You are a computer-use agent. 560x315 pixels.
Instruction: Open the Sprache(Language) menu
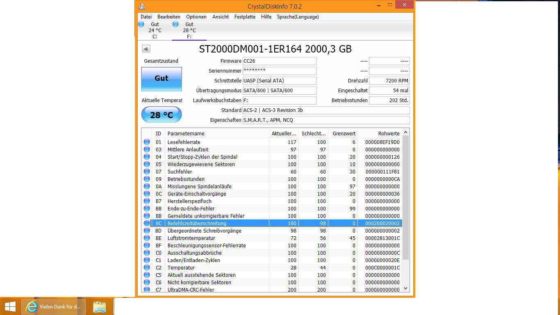(298, 17)
